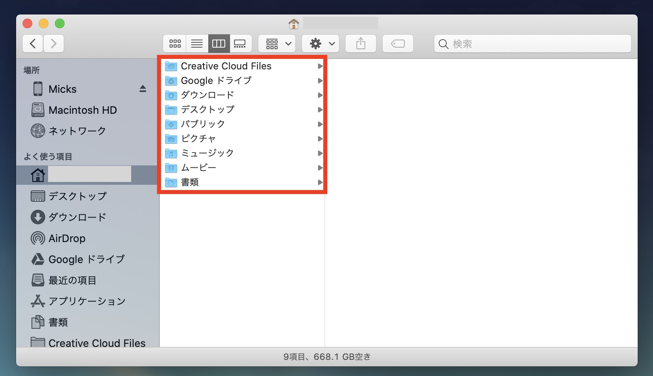
Task: Go forward with the right chevron button
Action: click(54, 44)
